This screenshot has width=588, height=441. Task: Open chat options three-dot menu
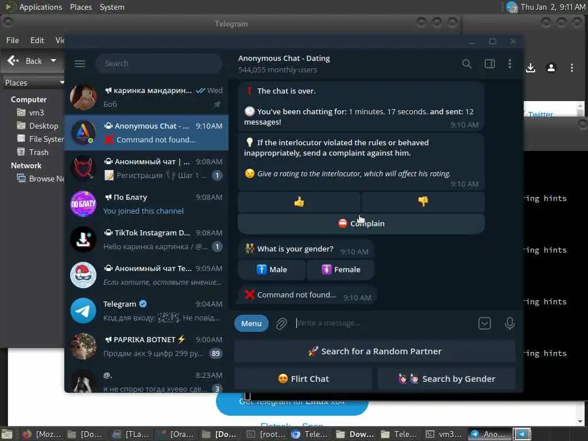[510, 64]
